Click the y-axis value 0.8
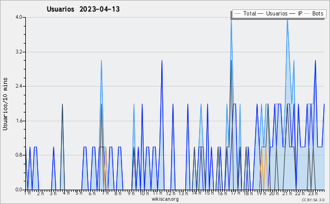Viewport: 330px width, 204px height. tap(19, 155)
